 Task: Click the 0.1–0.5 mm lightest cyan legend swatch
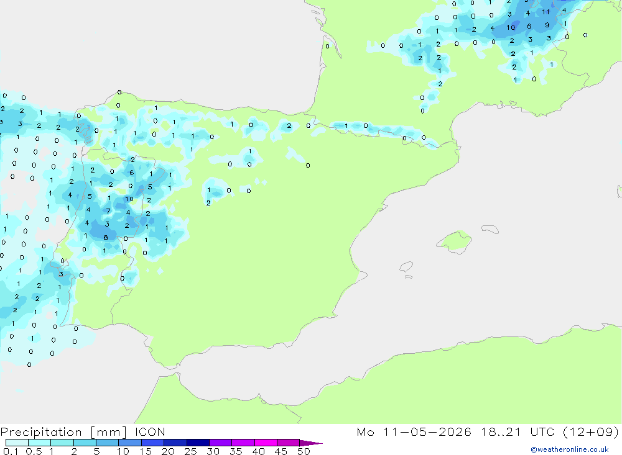pos(17,443)
